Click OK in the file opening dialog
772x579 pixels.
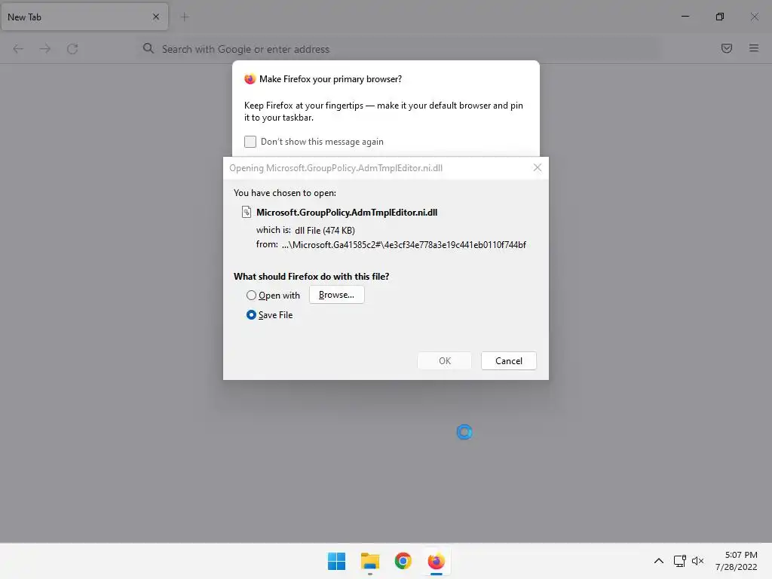[445, 361]
